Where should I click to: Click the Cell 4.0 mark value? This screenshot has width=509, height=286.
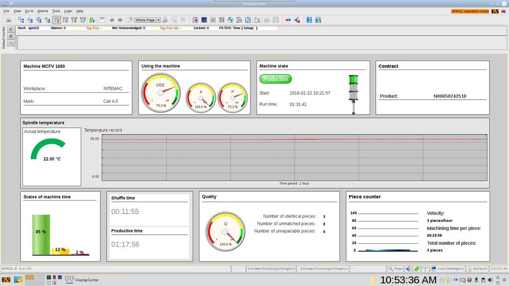coord(110,101)
